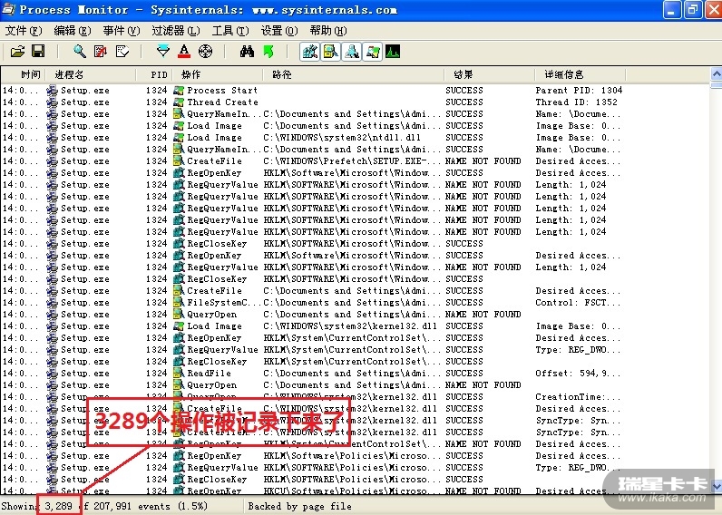The height and width of the screenshot is (515, 722).
Task: Click the 时间 column header
Action: click(x=23, y=74)
